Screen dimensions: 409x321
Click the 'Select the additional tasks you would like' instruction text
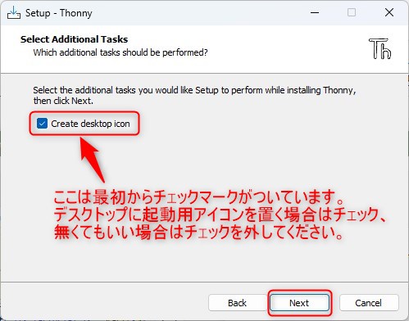194,95
